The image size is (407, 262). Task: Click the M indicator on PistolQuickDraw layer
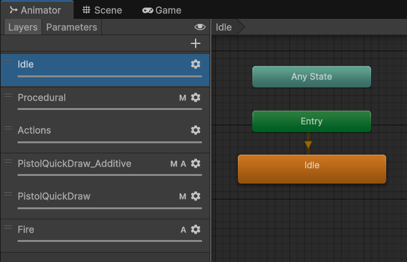(x=182, y=197)
